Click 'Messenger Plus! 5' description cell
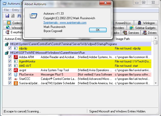 [x=52, y=75]
